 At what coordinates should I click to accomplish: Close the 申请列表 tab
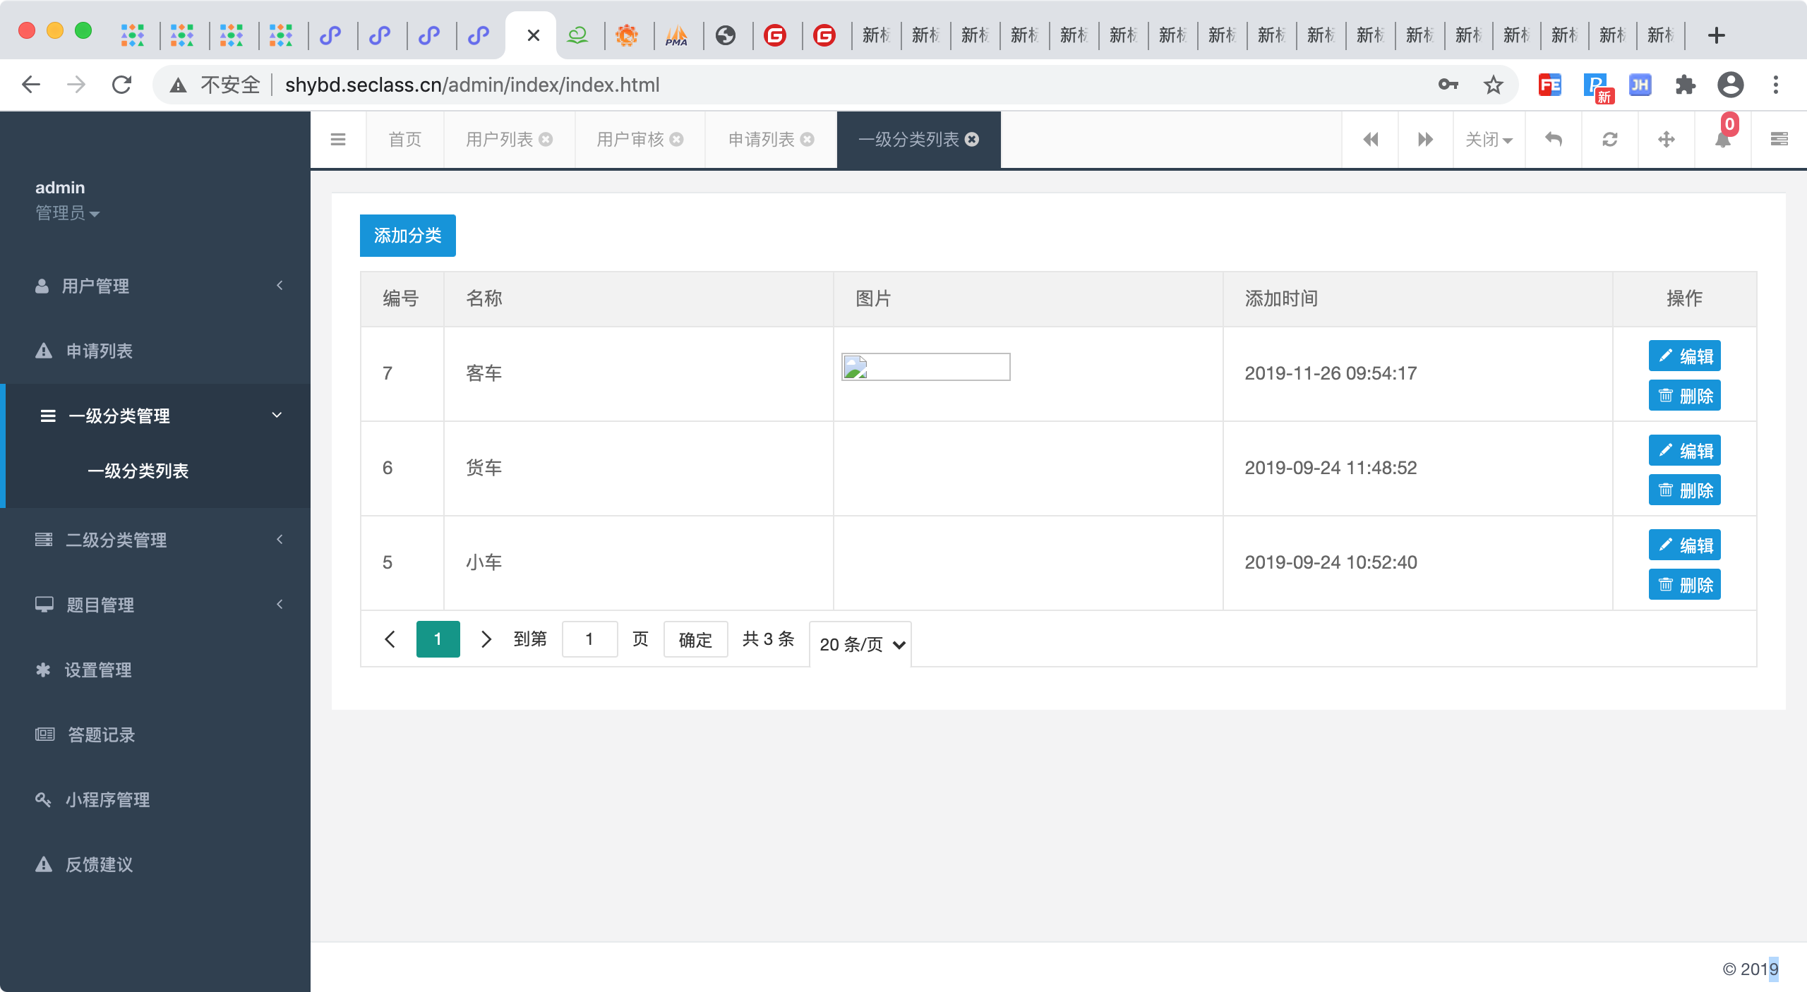point(808,140)
